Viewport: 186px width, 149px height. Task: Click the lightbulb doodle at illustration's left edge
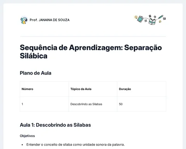pos(136,17)
